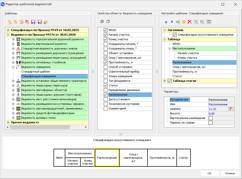Enable the Комментарий checkbox
Image resolution: width=242 pixels, height=179 pixels.
click(106, 108)
